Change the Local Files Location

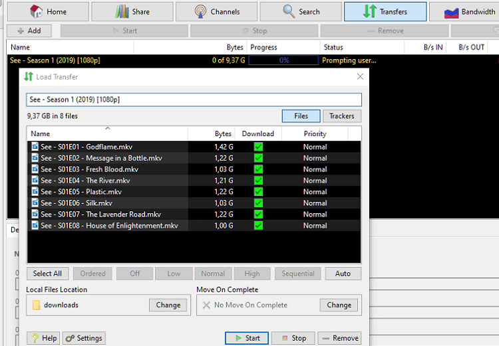click(x=168, y=305)
